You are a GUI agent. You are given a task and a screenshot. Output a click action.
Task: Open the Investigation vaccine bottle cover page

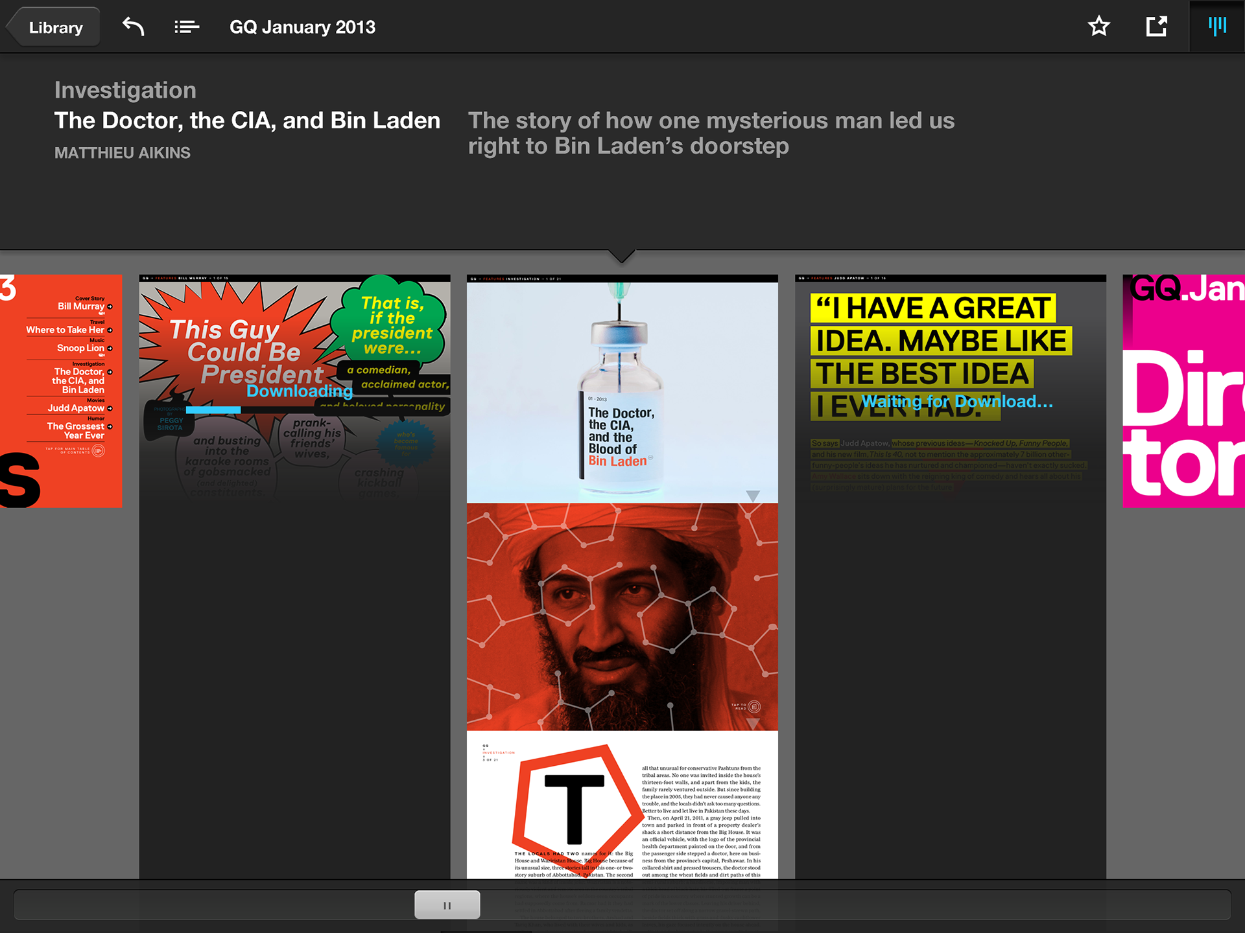coord(622,389)
